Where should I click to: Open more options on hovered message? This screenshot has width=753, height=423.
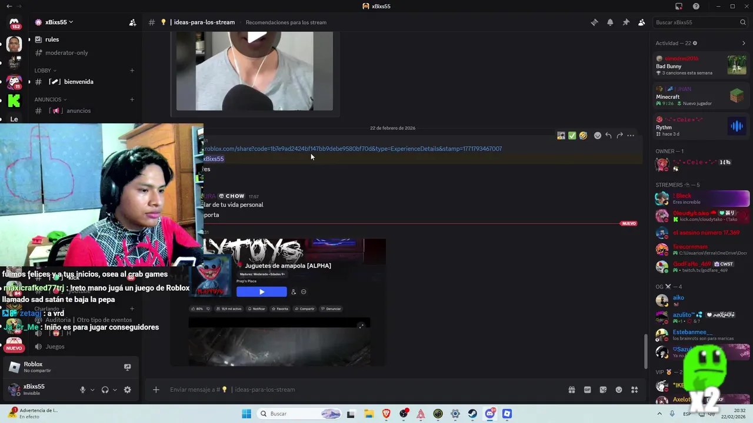click(631, 136)
